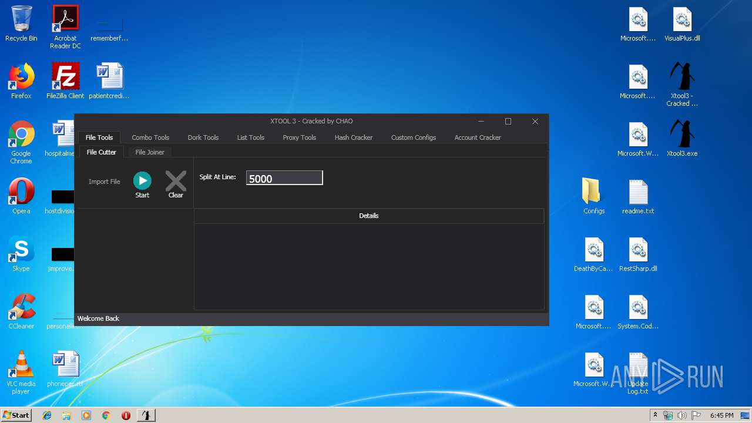The width and height of the screenshot is (752, 423).
Task: Open the Hash Cracker tab
Action: coord(354,137)
